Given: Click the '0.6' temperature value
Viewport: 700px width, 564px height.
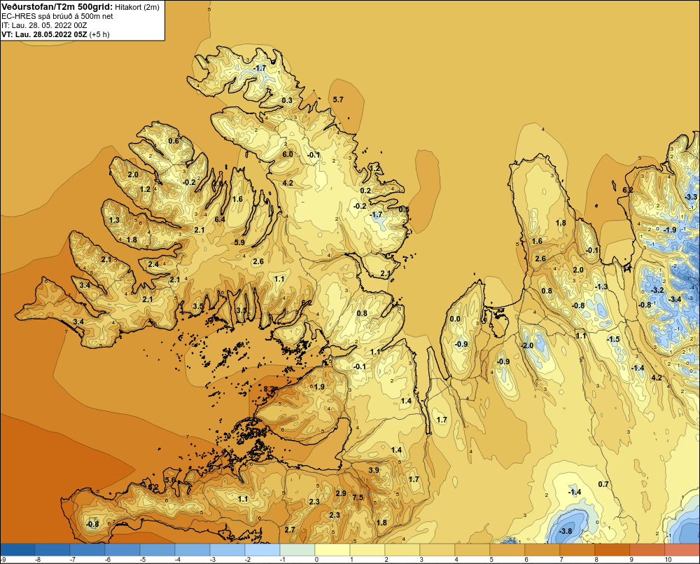Looking at the screenshot, I should [x=173, y=141].
